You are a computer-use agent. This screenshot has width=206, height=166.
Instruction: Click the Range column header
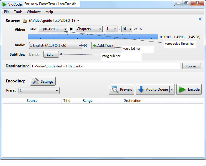click(87, 101)
